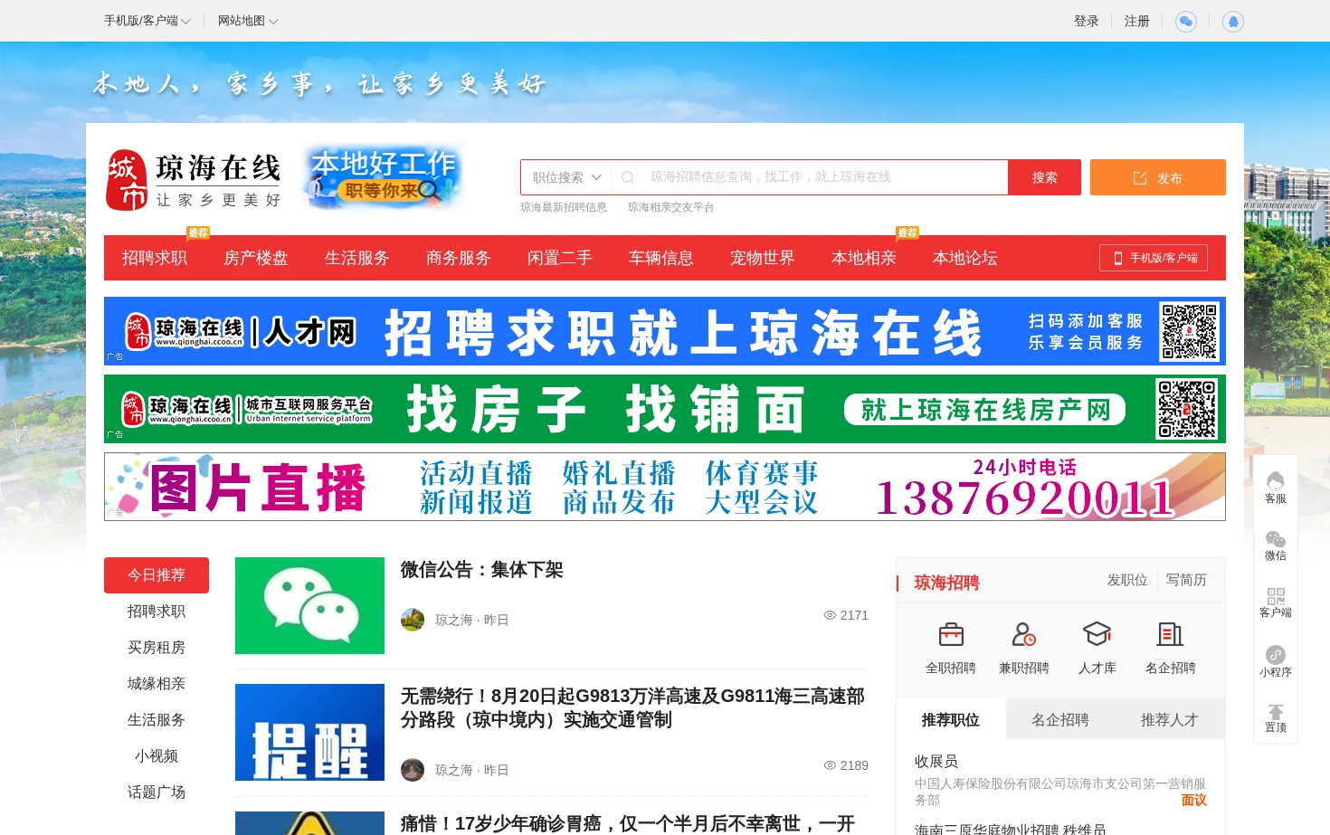Open article about G9813万洋高速 traffic control
1330x835 pixels.
pyautogui.click(x=633, y=708)
